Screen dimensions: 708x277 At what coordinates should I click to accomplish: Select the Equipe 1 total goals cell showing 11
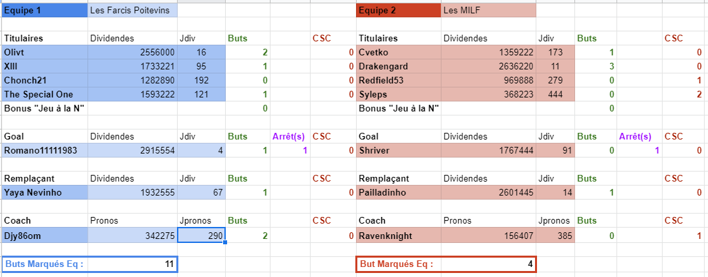132,264
